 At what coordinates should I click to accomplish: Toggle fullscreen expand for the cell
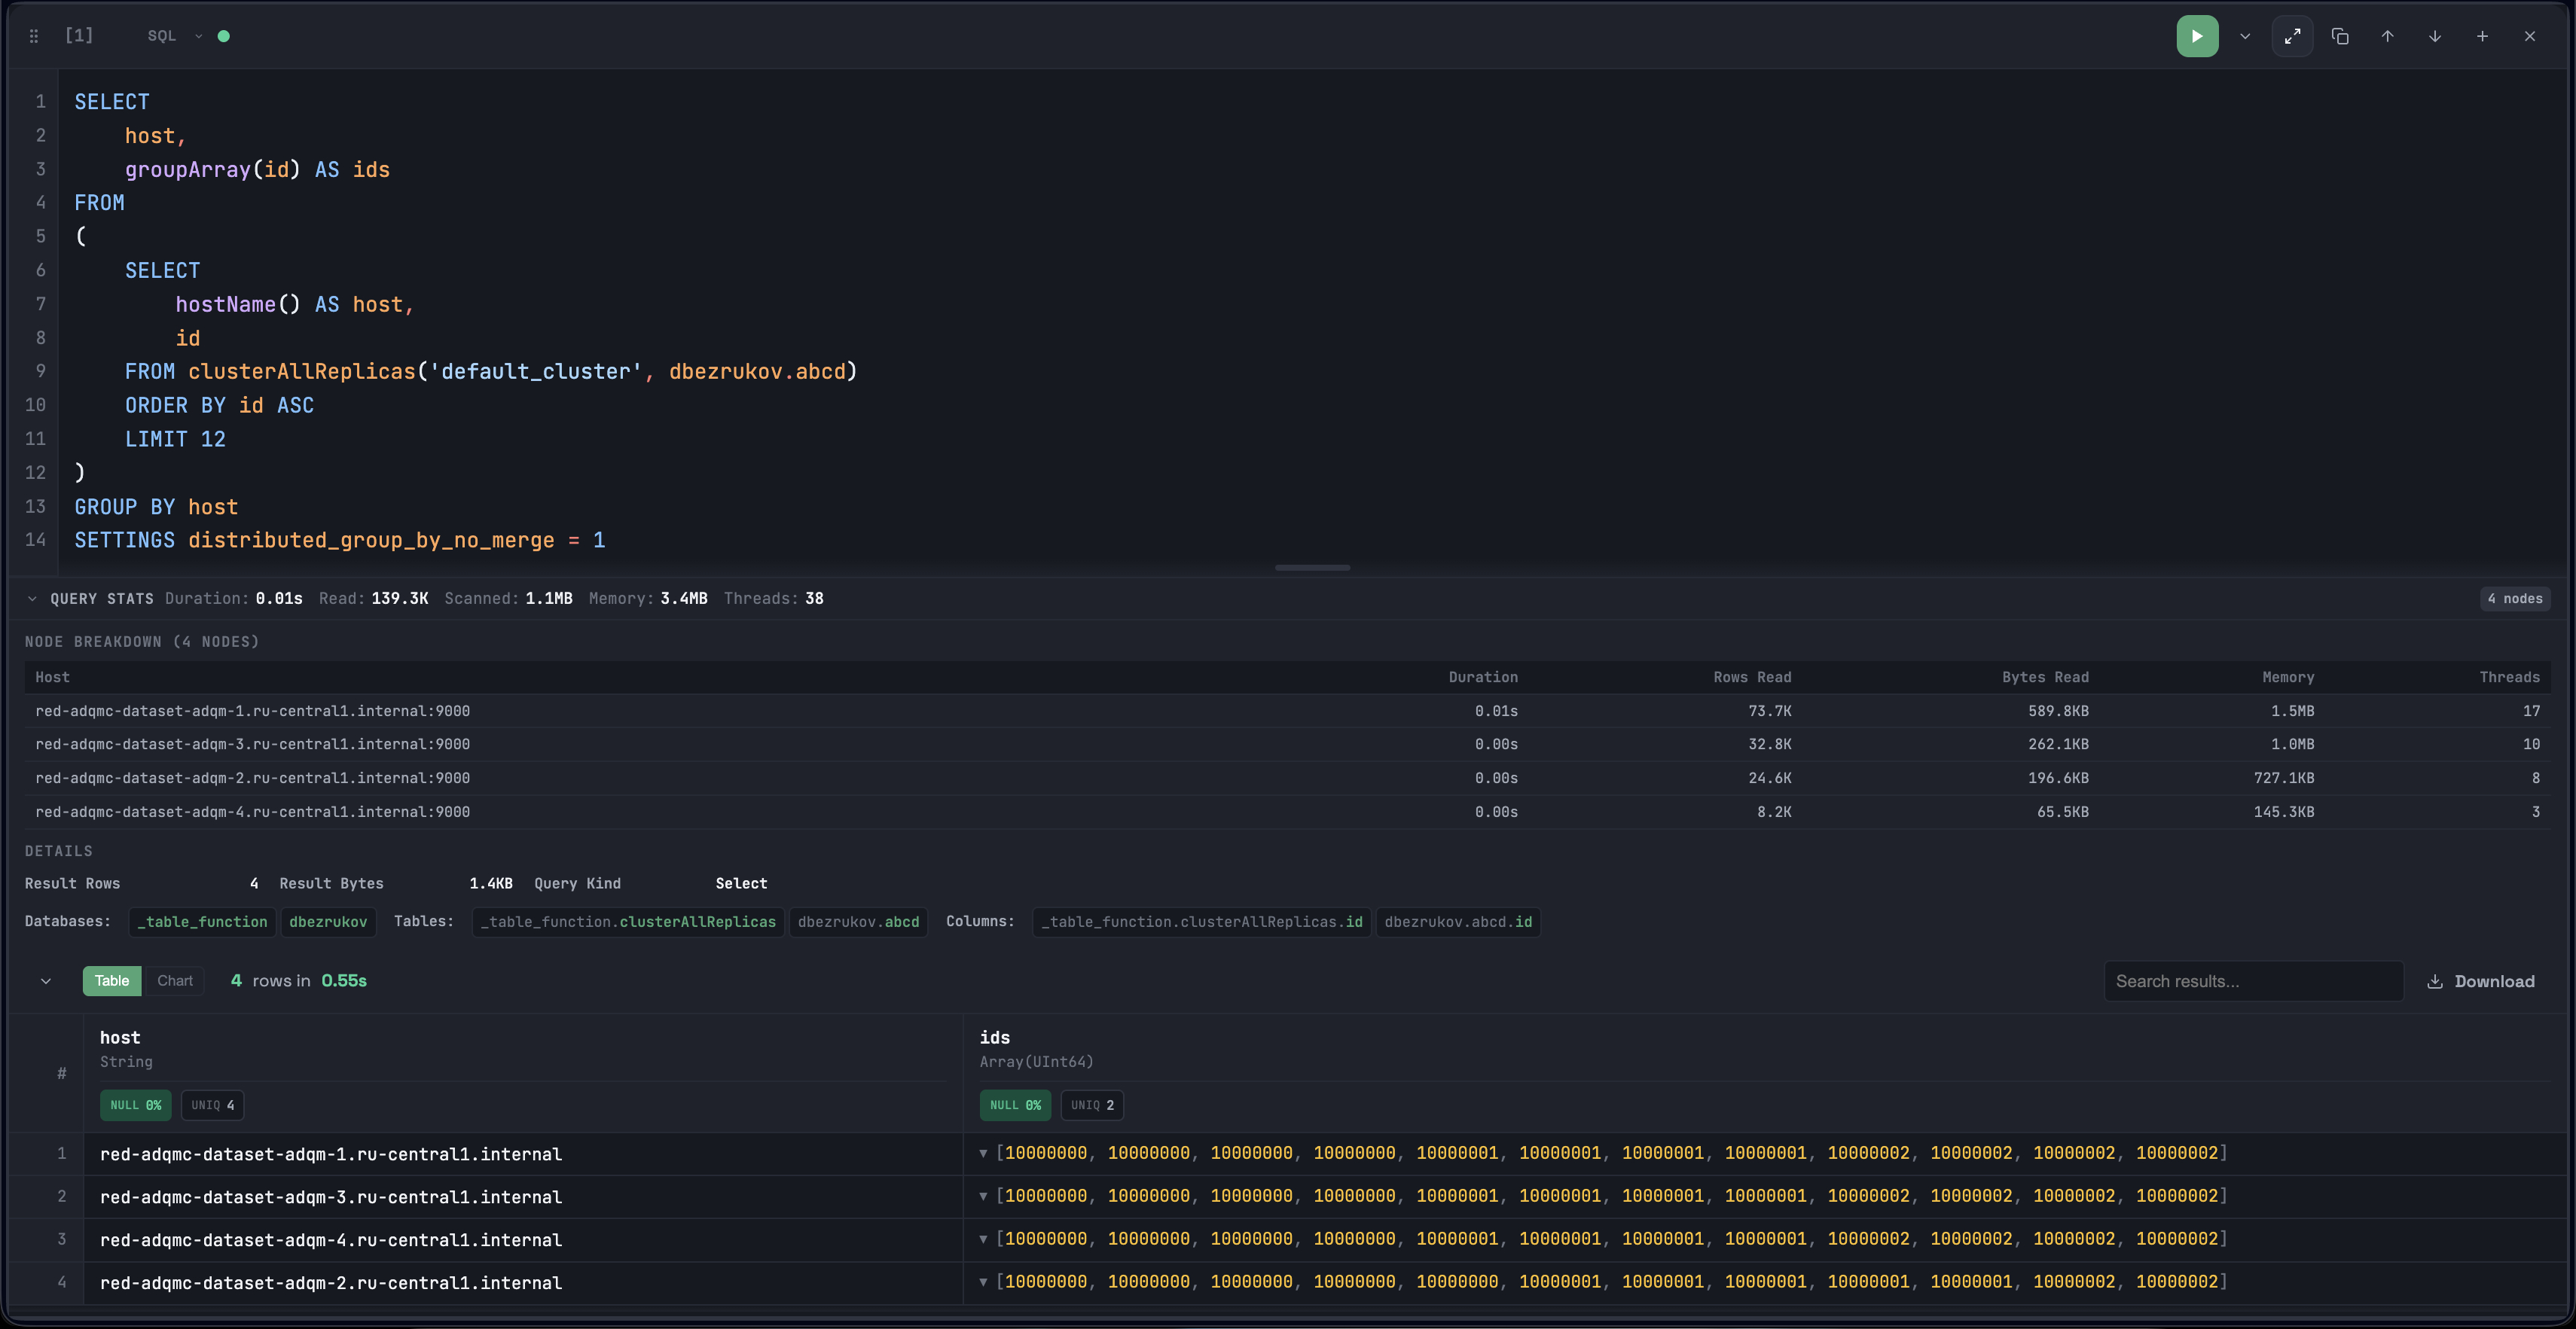(x=2292, y=36)
